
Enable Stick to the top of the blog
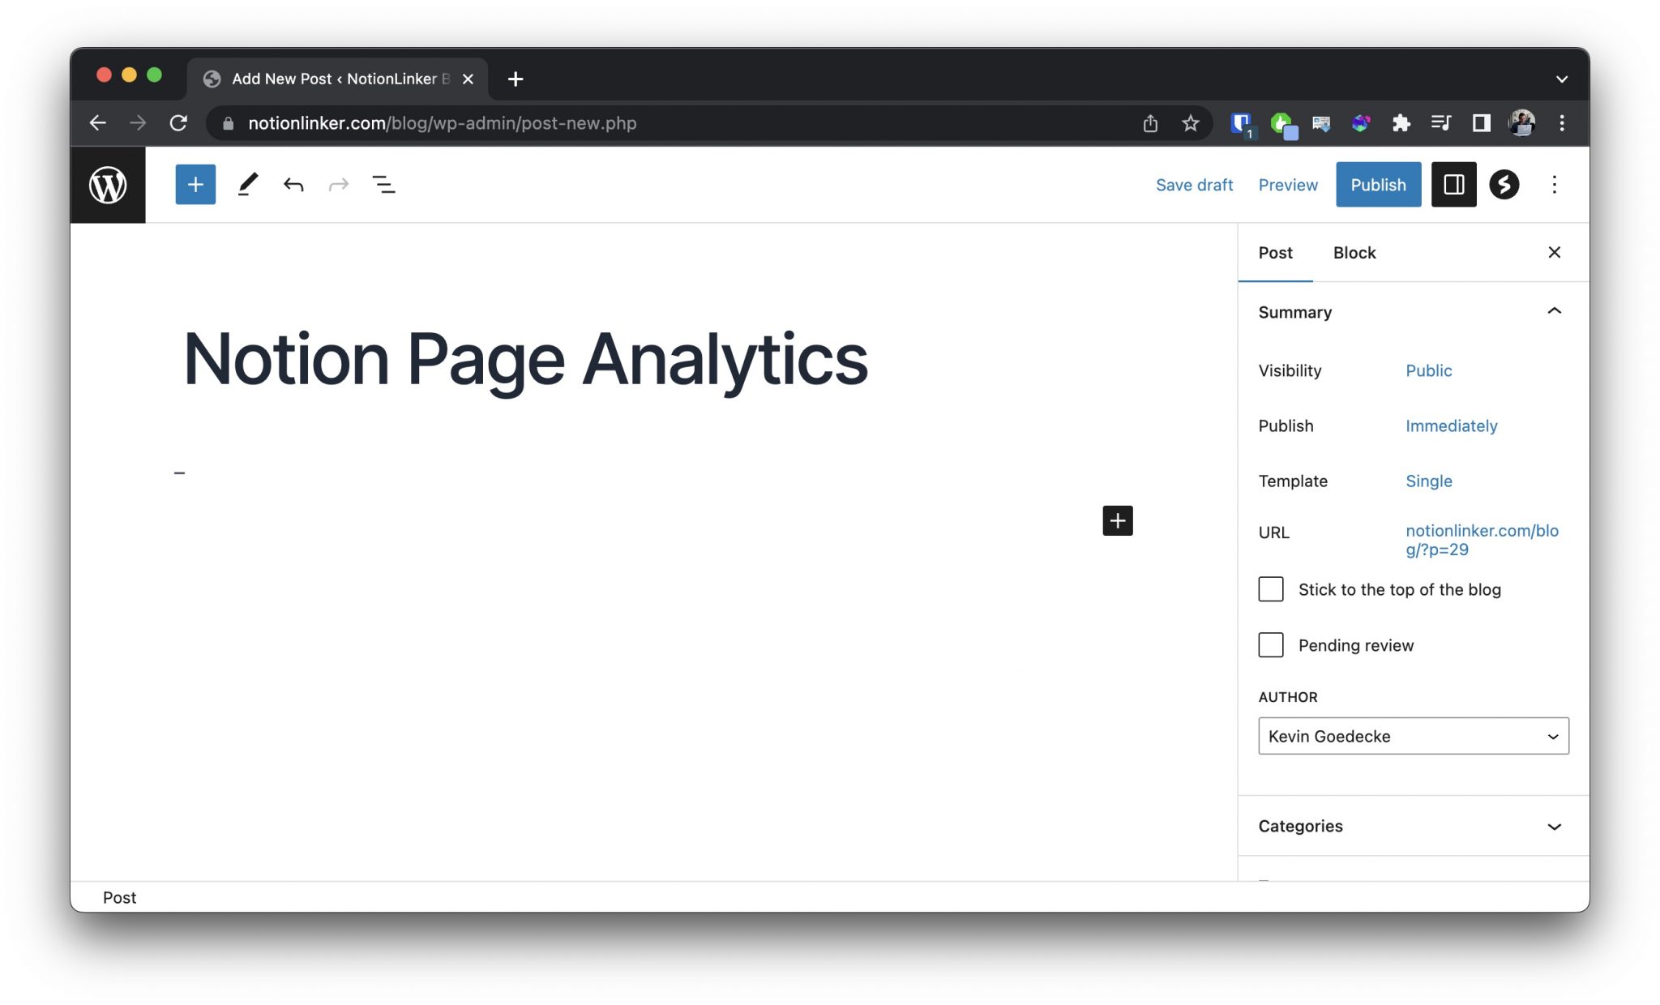(1270, 589)
